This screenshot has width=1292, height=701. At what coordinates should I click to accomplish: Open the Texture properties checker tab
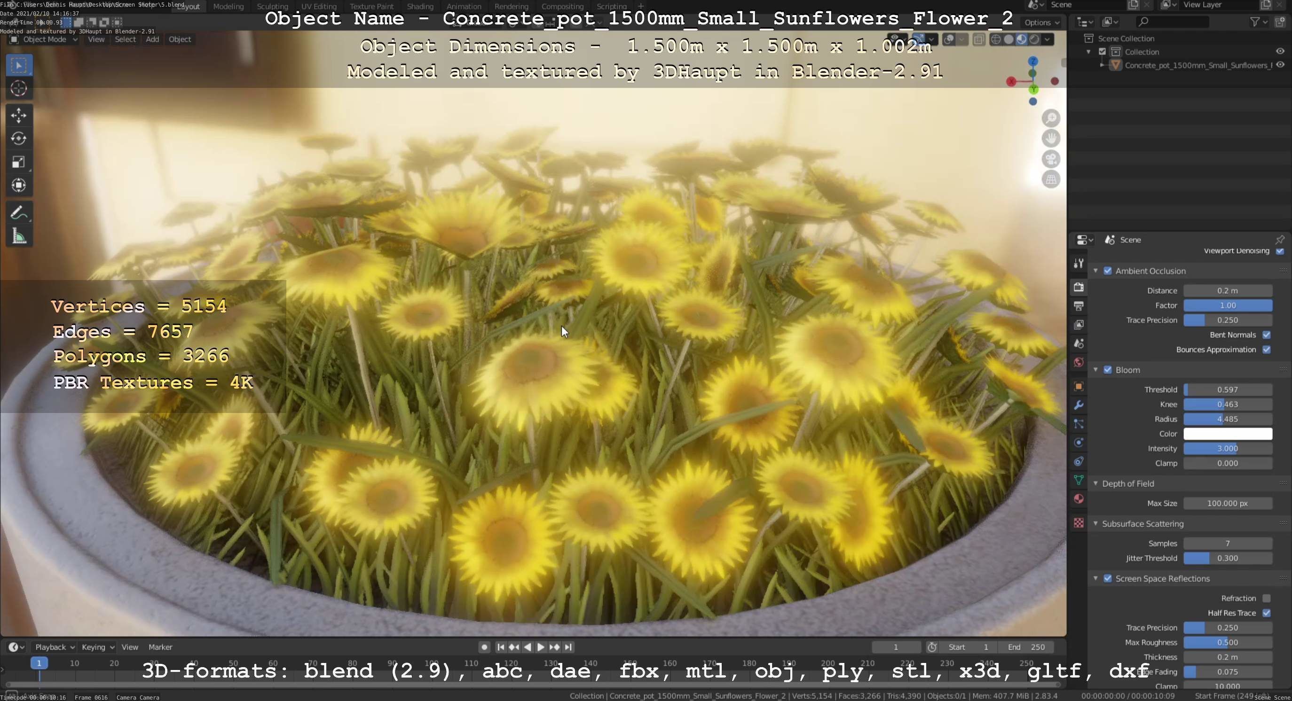click(1079, 522)
